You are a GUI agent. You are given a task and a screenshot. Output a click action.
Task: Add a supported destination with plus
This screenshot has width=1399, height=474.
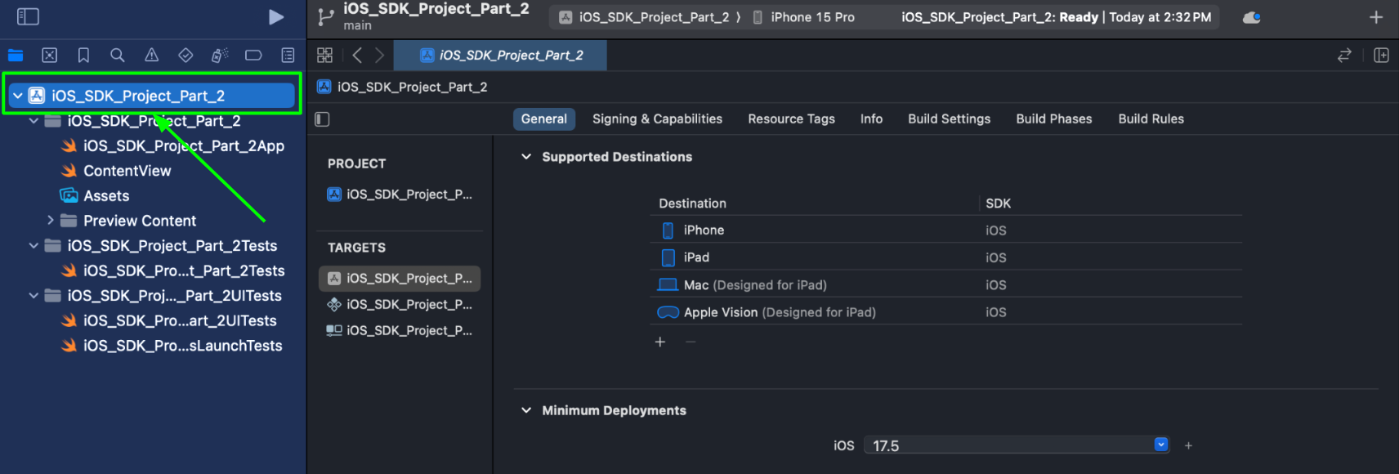click(660, 342)
